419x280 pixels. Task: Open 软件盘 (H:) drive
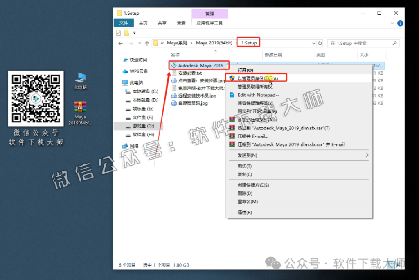[x=140, y=134]
